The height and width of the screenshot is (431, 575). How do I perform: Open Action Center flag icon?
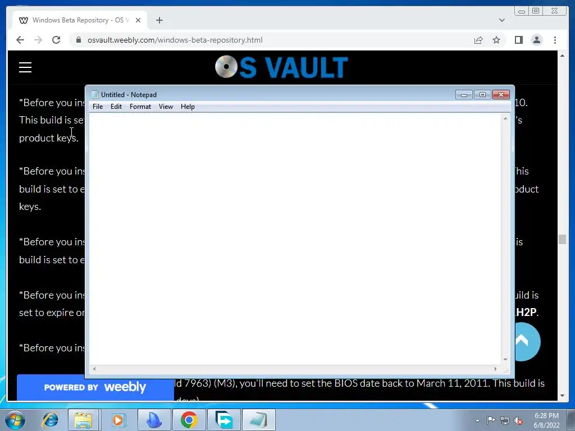coord(491,420)
